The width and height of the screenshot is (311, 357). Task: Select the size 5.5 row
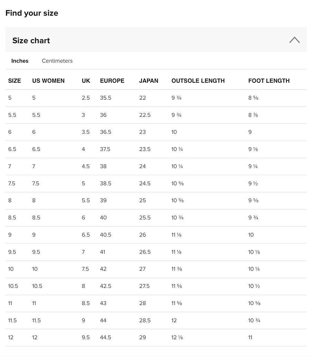click(x=156, y=115)
